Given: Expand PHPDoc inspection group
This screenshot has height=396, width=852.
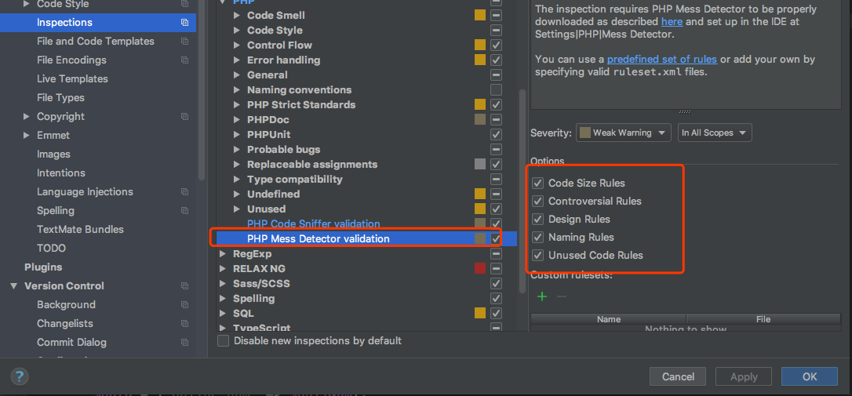Looking at the screenshot, I should coord(236,119).
